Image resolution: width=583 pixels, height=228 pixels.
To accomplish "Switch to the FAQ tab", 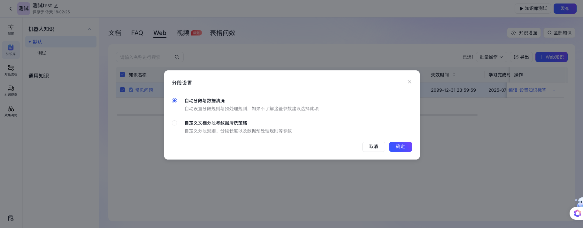I will (x=137, y=33).
